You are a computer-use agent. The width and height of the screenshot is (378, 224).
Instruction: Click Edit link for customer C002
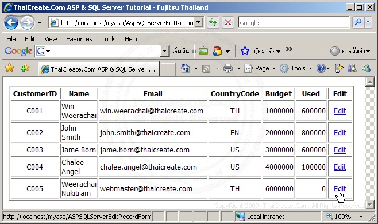(x=340, y=132)
